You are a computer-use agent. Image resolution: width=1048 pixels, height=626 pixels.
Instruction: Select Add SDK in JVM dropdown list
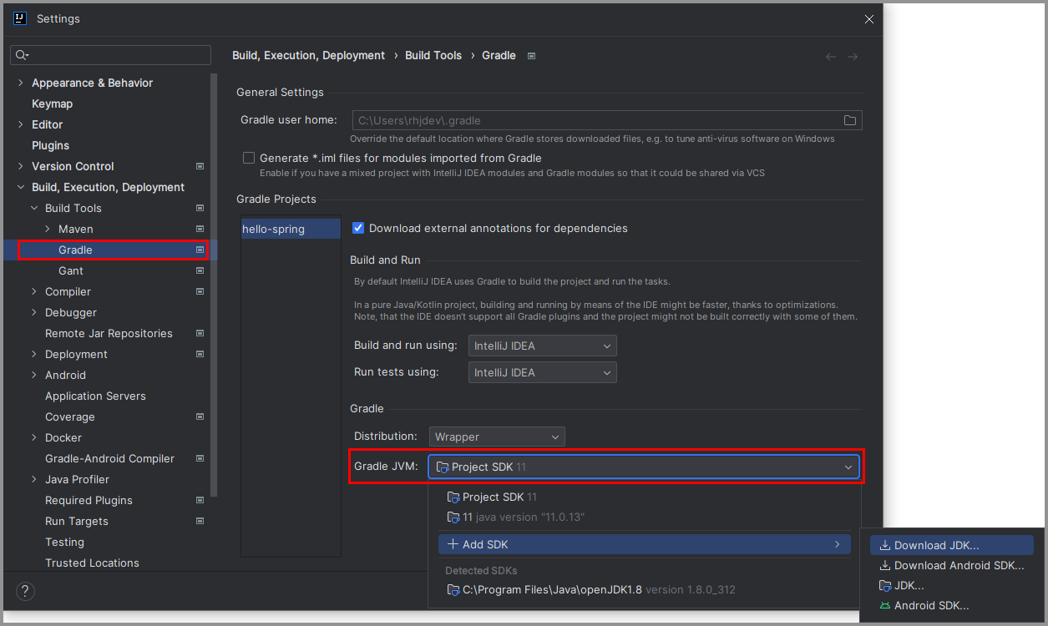pyautogui.click(x=645, y=544)
